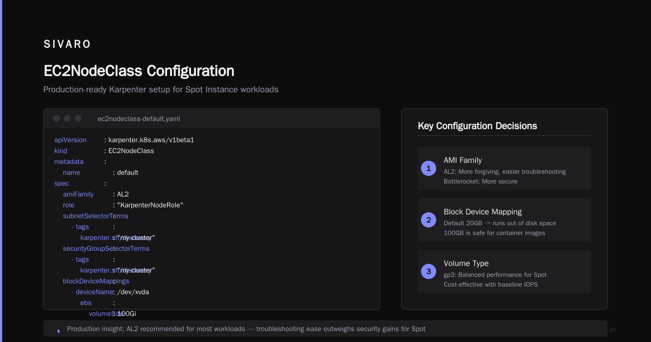
Task: Select the role value "KarpenterNodeRole"
Action: click(150, 205)
